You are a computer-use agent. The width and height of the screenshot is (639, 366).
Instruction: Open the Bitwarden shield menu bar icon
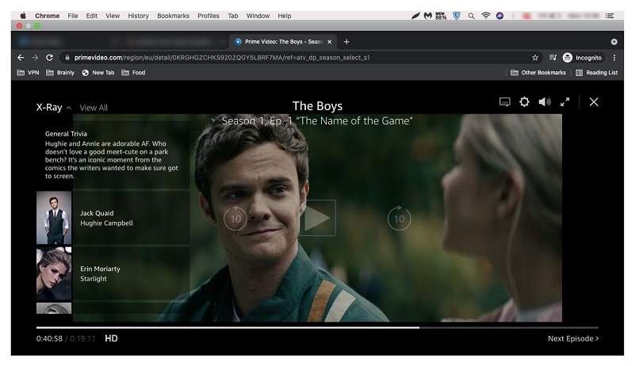pyautogui.click(x=457, y=16)
